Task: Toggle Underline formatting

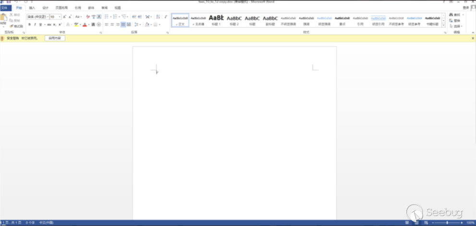Action: tap(40, 25)
